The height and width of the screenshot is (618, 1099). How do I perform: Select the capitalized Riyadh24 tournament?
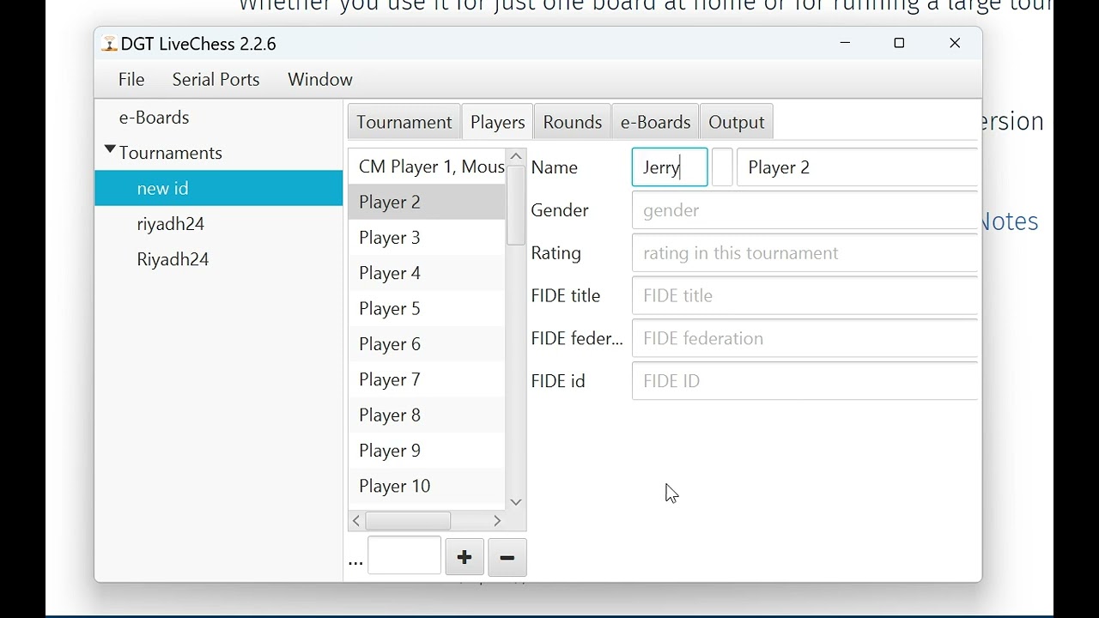pos(219,259)
